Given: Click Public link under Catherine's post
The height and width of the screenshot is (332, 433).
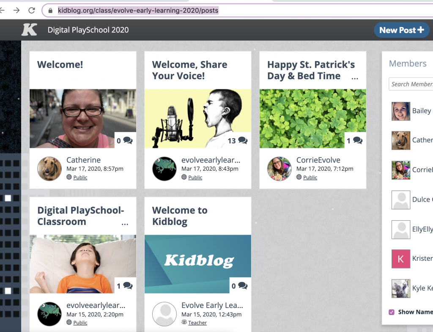Looking at the screenshot, I should (x=80, y=177).
